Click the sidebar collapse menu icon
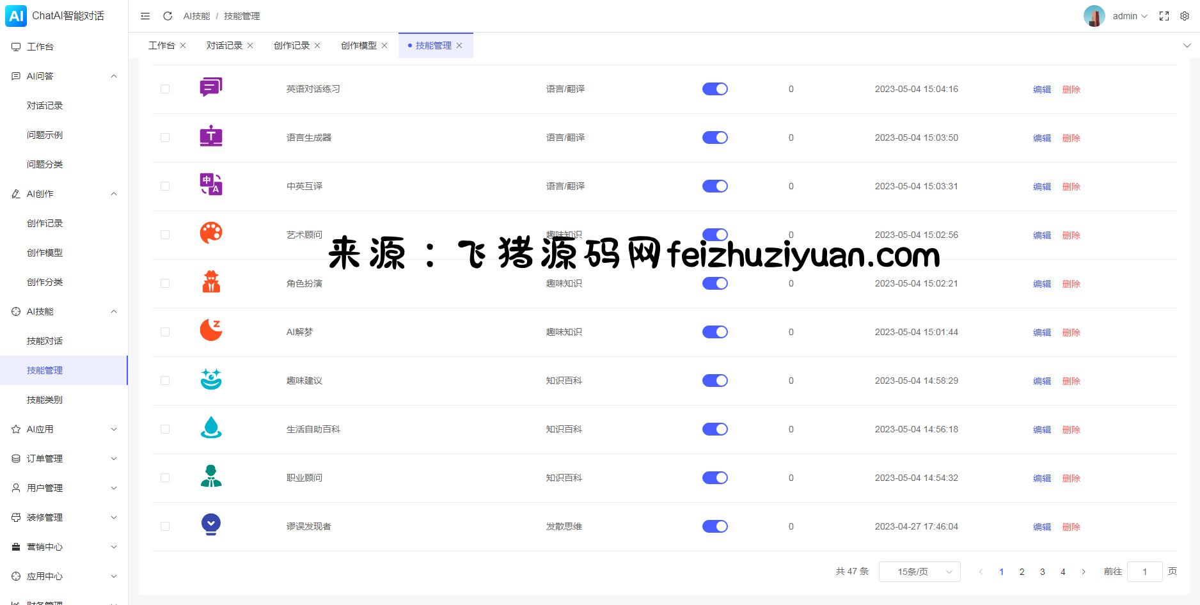Viewport: 1200px width, 605px height. coord(145,16)
